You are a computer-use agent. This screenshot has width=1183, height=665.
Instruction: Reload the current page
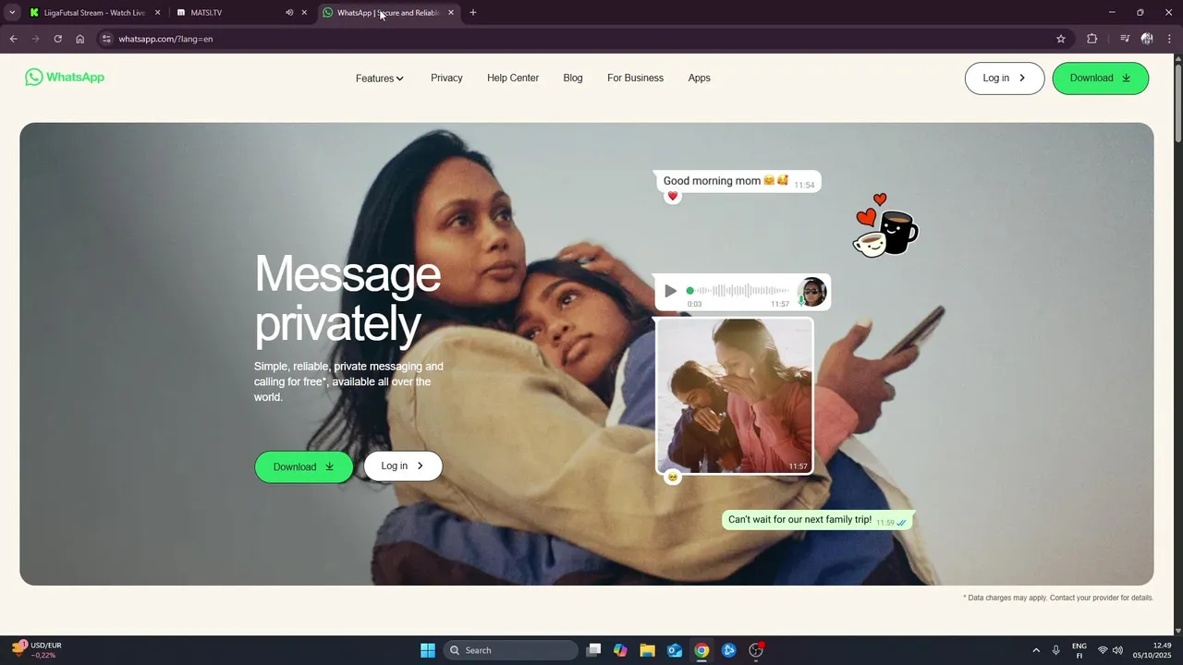(57, 39)
